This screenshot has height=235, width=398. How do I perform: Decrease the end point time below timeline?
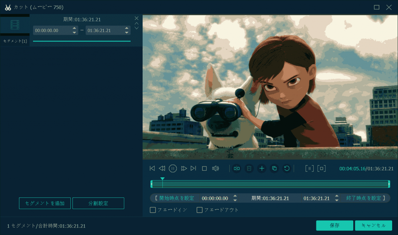click(337, 200)
